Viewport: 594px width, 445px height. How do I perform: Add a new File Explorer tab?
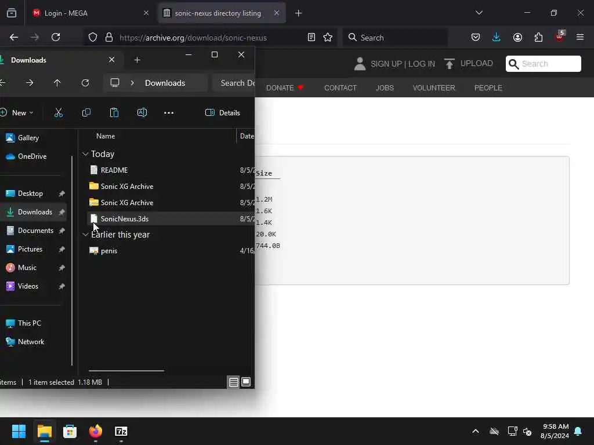(x=137, y=60)
